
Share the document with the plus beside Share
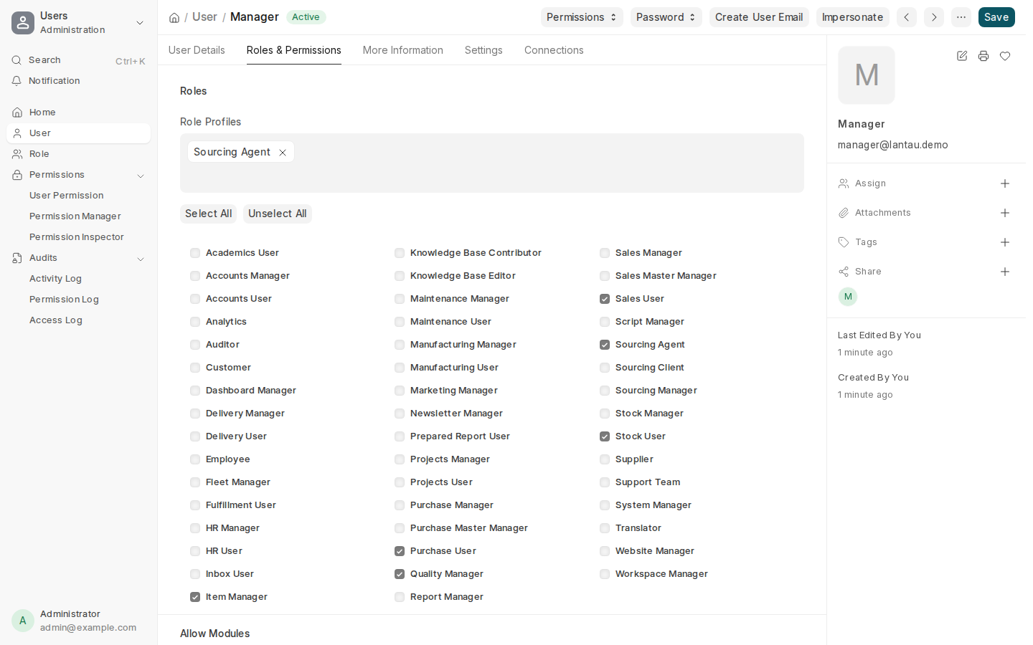pos(1005,272)
